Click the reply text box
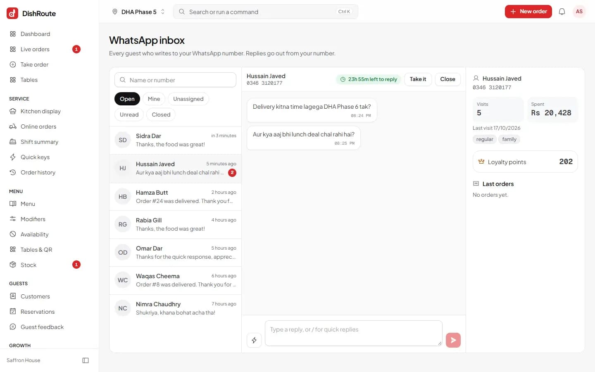Screen dimensions: 595x372 [x=354, y=333]
